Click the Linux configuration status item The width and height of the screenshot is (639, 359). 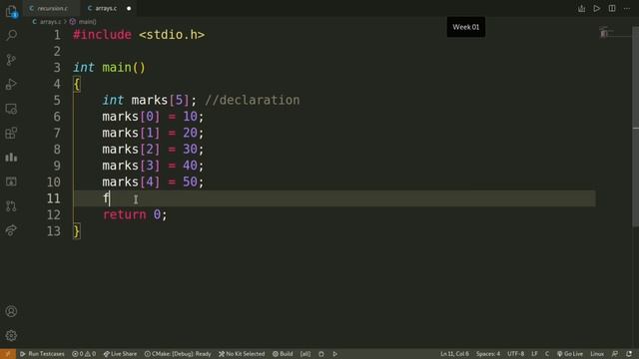pyautogui.click(x=597, y=354)
